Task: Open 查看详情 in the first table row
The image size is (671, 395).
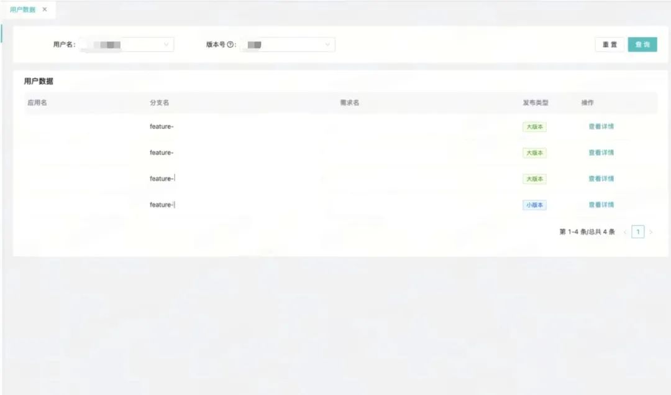Action: point(601,126)
